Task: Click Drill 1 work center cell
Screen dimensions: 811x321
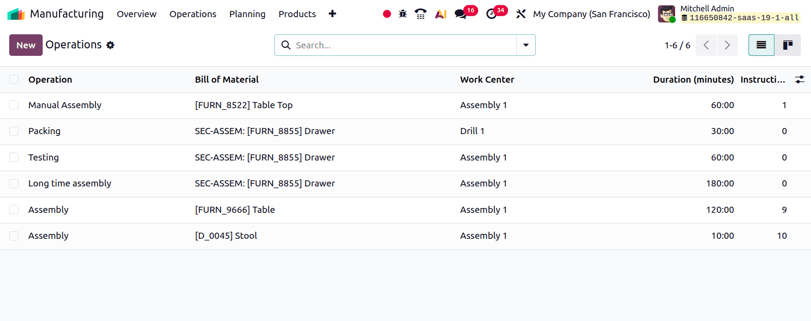Action: pyautogui.click(x=472, y=131)
